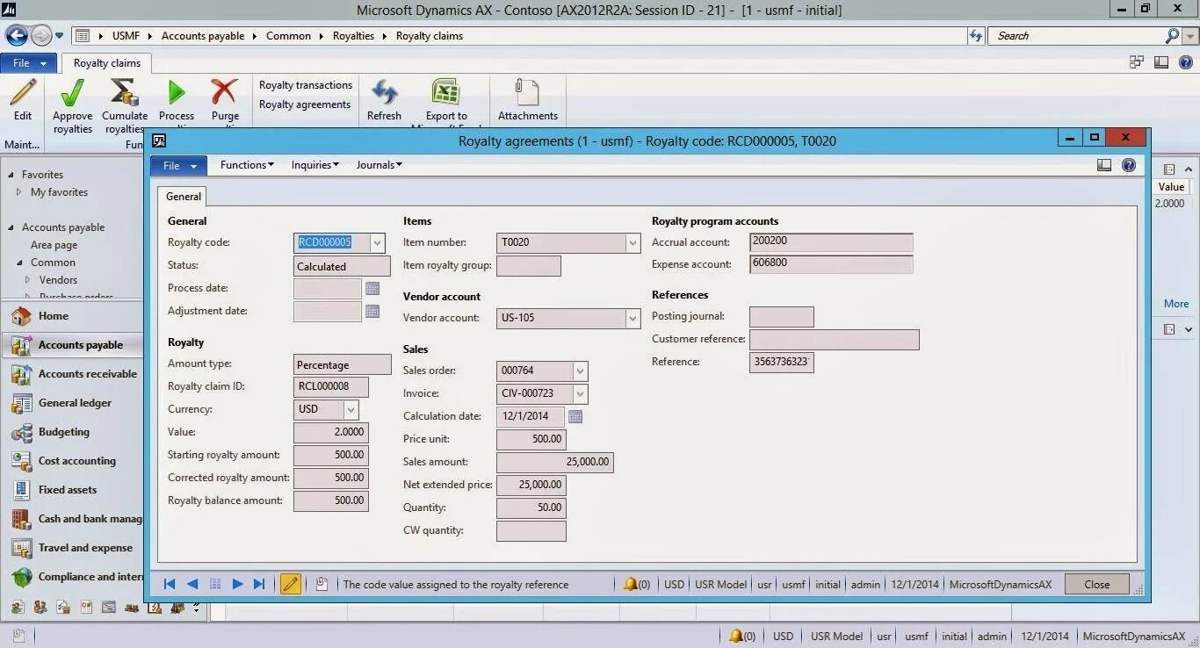Click the Search input field

coord(1077,36)
